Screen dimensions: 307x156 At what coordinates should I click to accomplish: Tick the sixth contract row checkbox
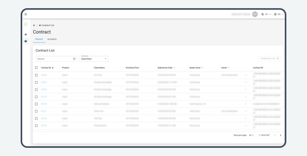36,111
